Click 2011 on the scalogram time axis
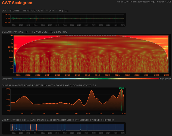The width and height of the screenshot is (172, 136). coord(18,75)
